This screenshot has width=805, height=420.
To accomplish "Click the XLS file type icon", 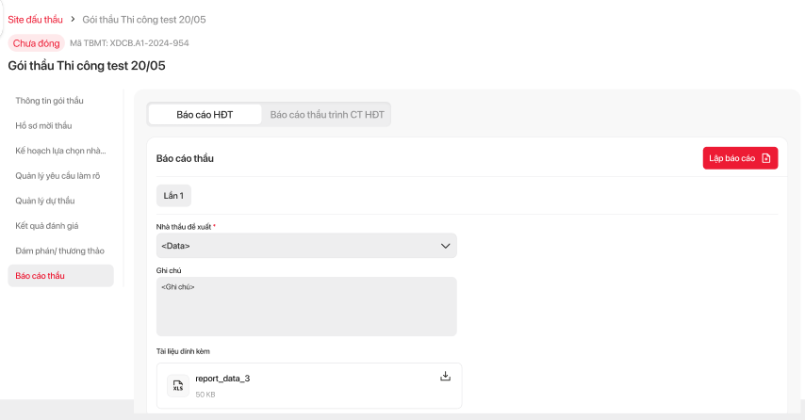I will click(x=177, y=385).
